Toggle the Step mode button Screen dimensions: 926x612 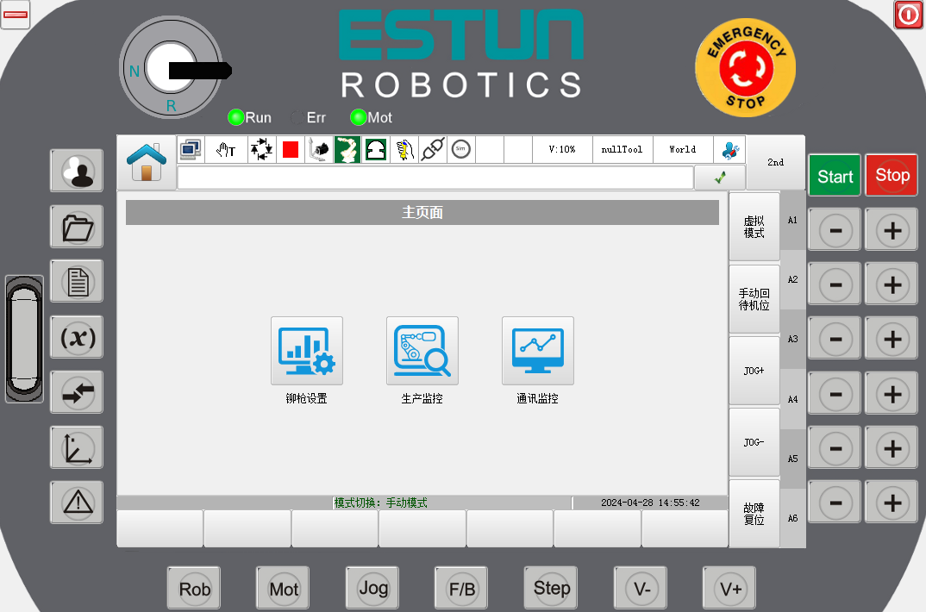[x=551, y=588]
